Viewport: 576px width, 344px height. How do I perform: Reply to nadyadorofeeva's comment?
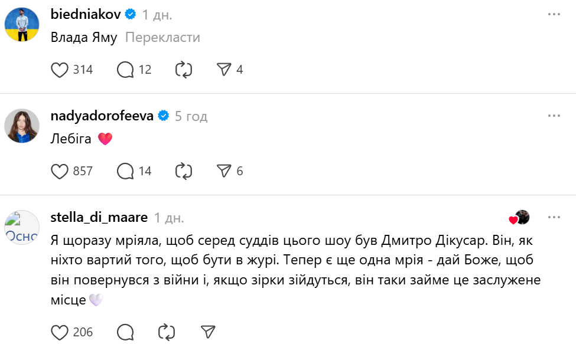click(x=126, y=171)
